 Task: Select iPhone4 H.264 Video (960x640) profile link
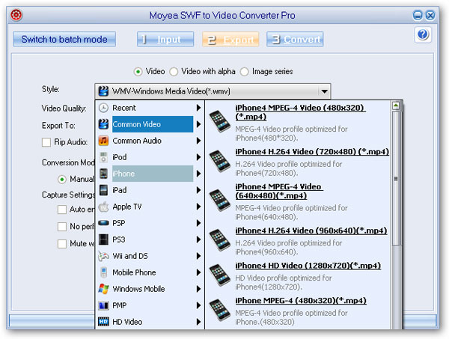pos(311,230)
